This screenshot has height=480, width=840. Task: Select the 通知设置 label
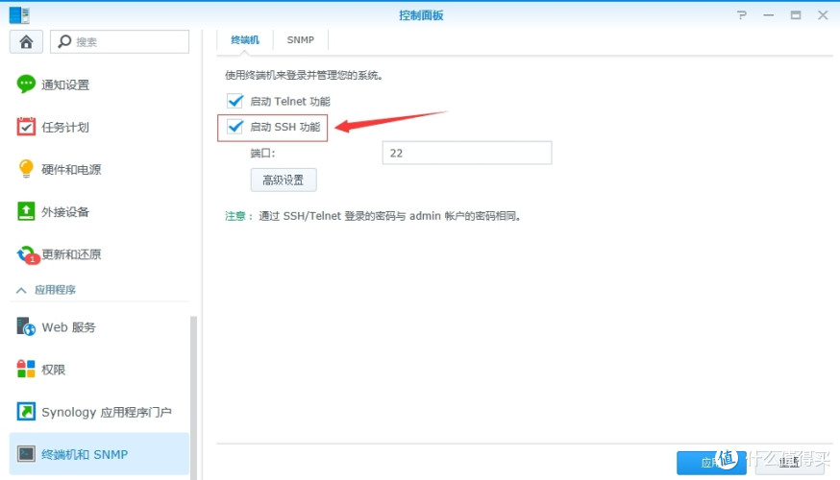tap(65, 84)
